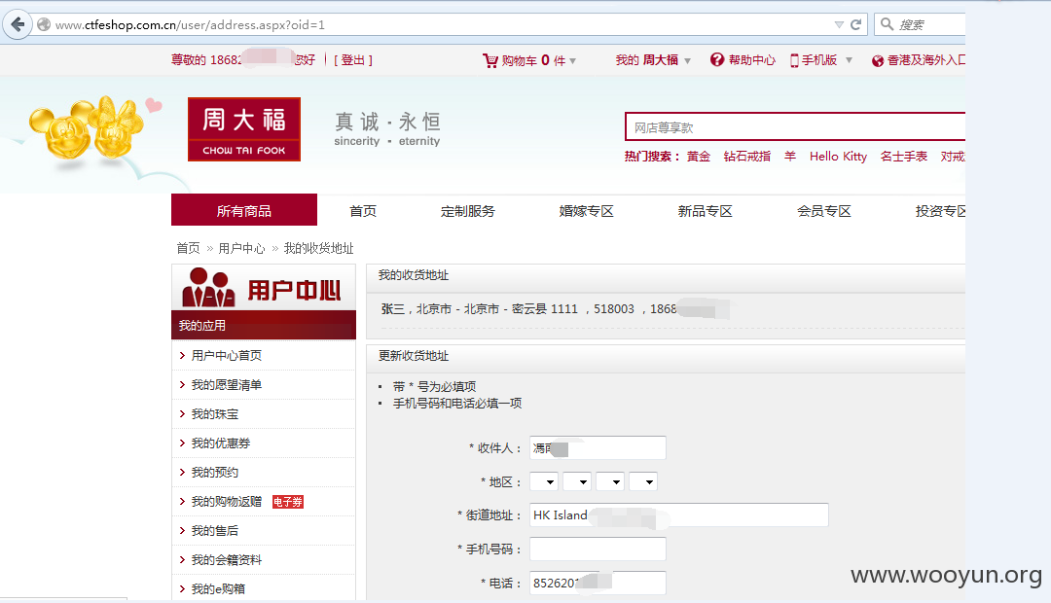Open the 帮助中心 link
The width and height of the screenshot is (1051, 603).
pyautogui.click(x=752, y=60)
